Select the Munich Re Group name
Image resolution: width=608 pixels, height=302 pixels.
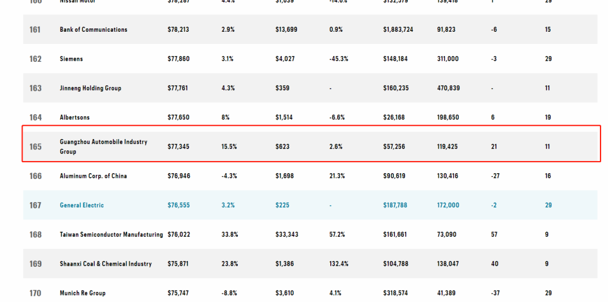[x=82, y=293]
